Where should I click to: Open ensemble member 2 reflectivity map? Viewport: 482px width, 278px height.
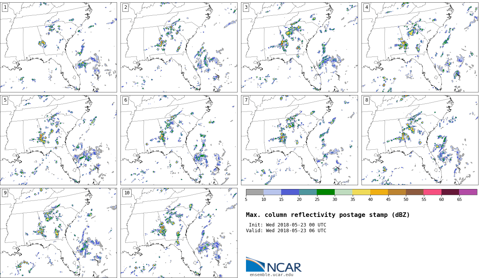tap(179, 47)
